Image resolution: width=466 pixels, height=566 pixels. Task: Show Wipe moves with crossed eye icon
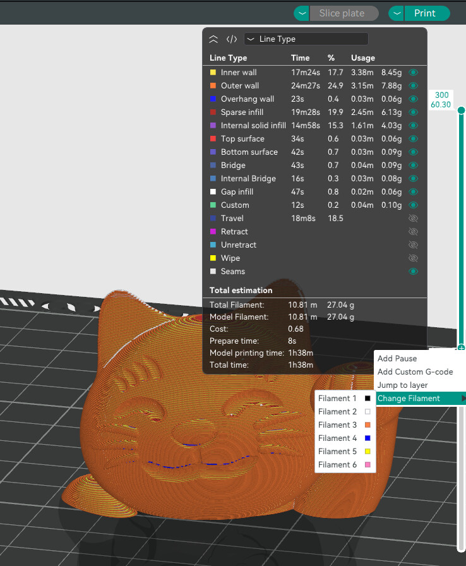pos(414,258)
